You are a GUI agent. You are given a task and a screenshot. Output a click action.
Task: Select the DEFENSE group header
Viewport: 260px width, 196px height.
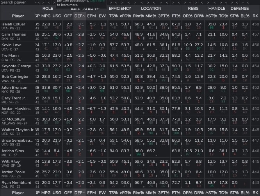coord(239,8)
